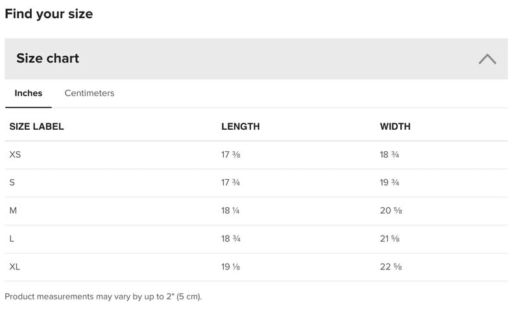This screenshot has width=515, height=311.
Task: Click the XS length value 17 ⅜
Action: pos(230,155)
